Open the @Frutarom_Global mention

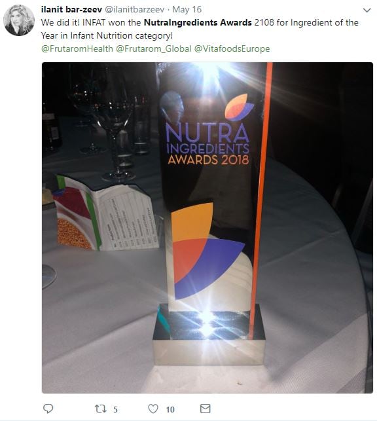coord(153,48)
